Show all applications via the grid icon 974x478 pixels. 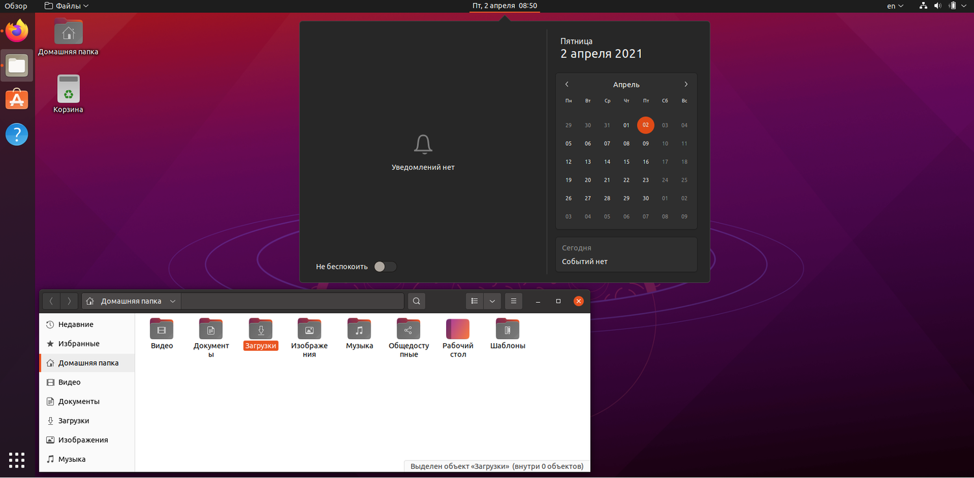pos(16,460)
